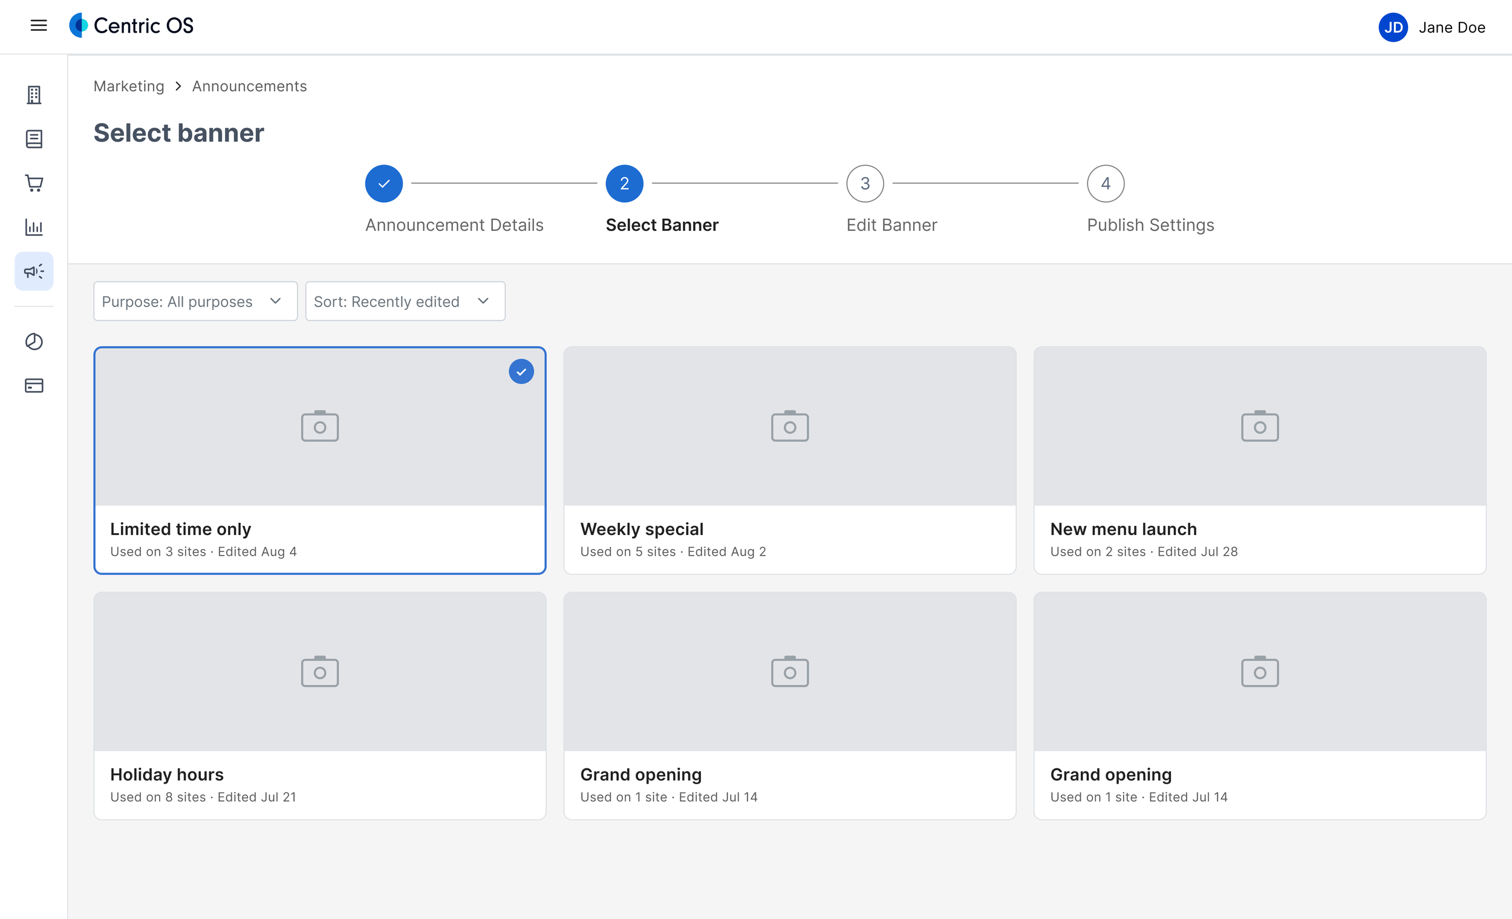Image resolution: width=1512 pixels, height=919 pixels.
Task: Open the building sites sidebar icon
Action: click(x=34, y=94)
